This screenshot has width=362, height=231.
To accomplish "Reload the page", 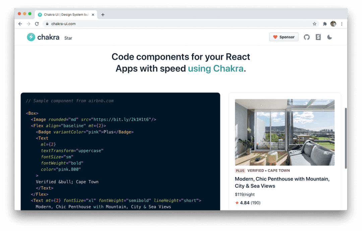I will coord(37,24).
